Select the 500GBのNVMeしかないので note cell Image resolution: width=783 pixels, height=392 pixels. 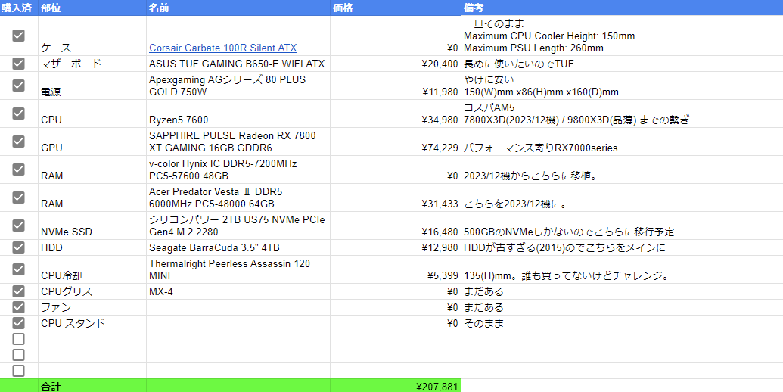pyautogui.click(x=622, y=226)
